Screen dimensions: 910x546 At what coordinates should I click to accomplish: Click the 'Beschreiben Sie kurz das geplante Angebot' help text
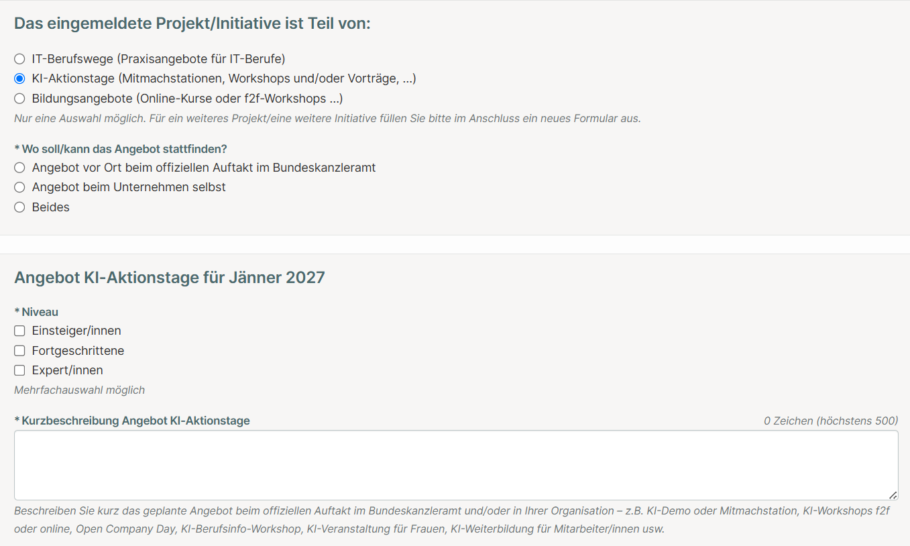452,520
